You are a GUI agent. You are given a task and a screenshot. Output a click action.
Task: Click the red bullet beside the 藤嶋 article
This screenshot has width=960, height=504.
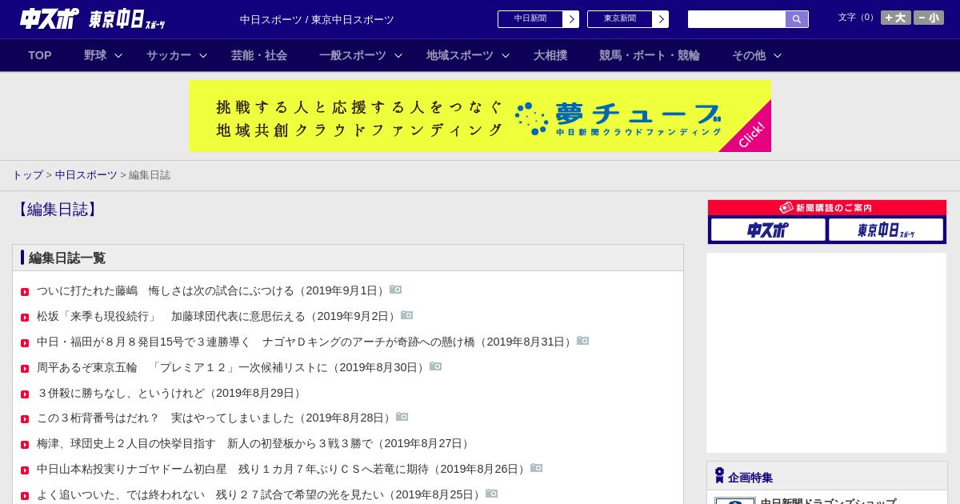point(25,292)
